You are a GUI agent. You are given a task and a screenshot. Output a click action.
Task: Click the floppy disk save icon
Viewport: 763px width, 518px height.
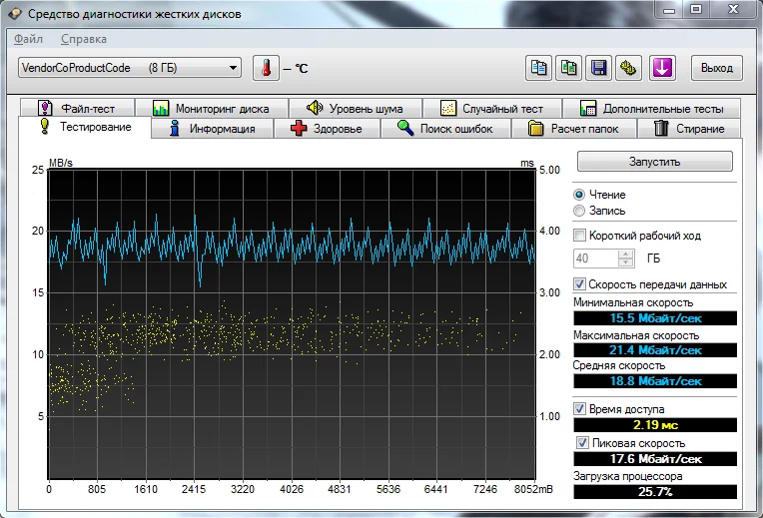[x=599, y=68]
